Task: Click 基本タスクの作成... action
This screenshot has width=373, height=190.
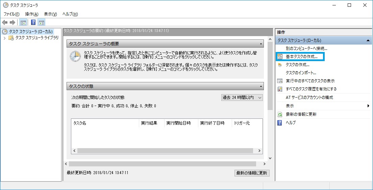Action: coord(301,57)
